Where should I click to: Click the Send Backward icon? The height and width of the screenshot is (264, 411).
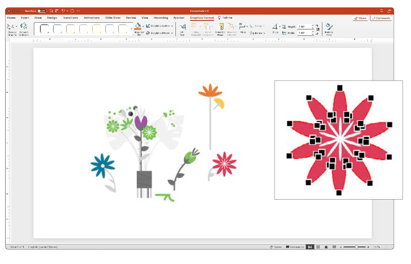(207, 26)
